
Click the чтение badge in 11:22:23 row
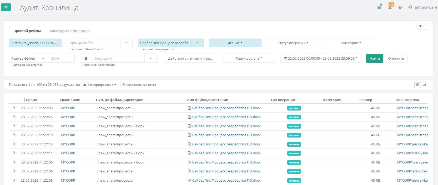[x=294, y=126]
